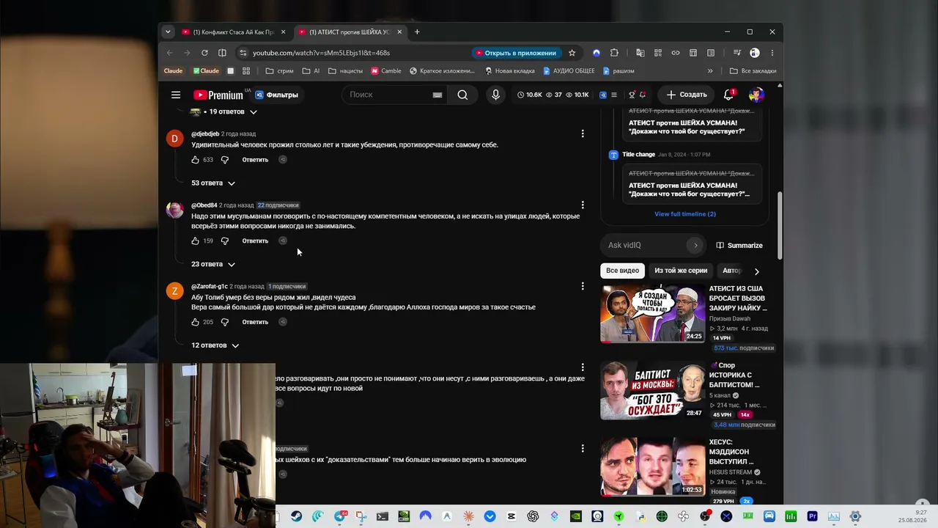Viewport: 938px width, 528px height.
Task: Open the стрим bookmarks folder
Action: 279,71
